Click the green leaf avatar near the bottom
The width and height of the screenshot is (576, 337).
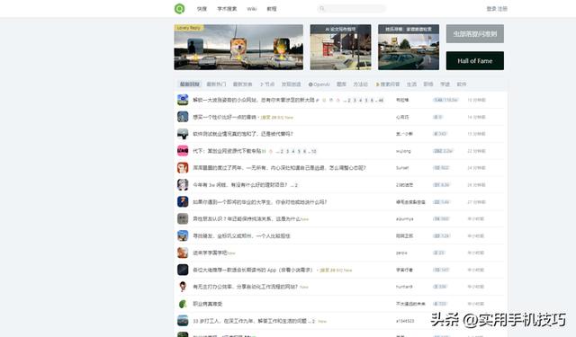[183, 304]
